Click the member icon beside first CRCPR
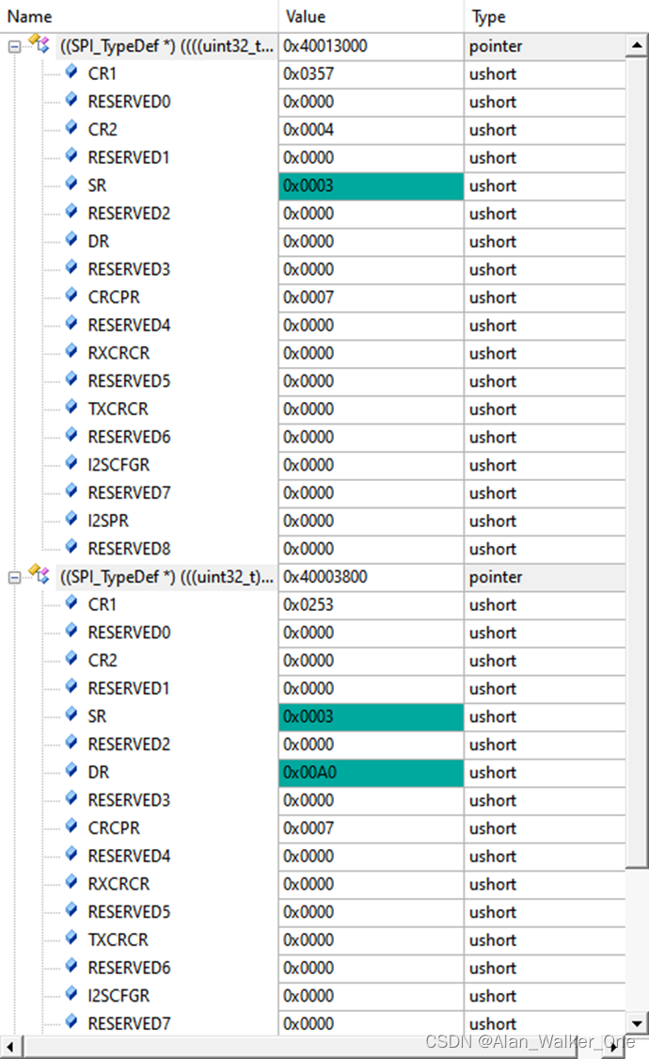 (71, 296)
